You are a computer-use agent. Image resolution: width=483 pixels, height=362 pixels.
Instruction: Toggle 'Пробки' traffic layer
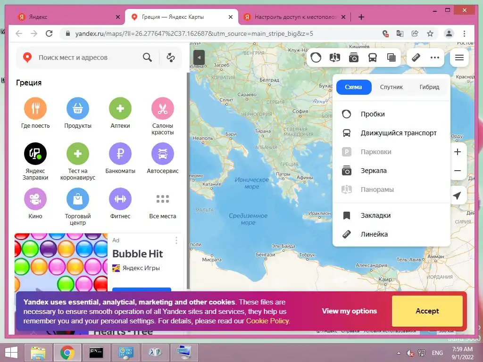(x=391, y=114)
